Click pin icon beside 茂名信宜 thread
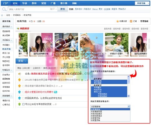The image size is (151, 125). click(x=19, y=86)
